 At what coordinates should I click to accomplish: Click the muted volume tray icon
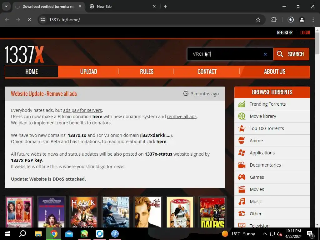click(x=279, y=234)
